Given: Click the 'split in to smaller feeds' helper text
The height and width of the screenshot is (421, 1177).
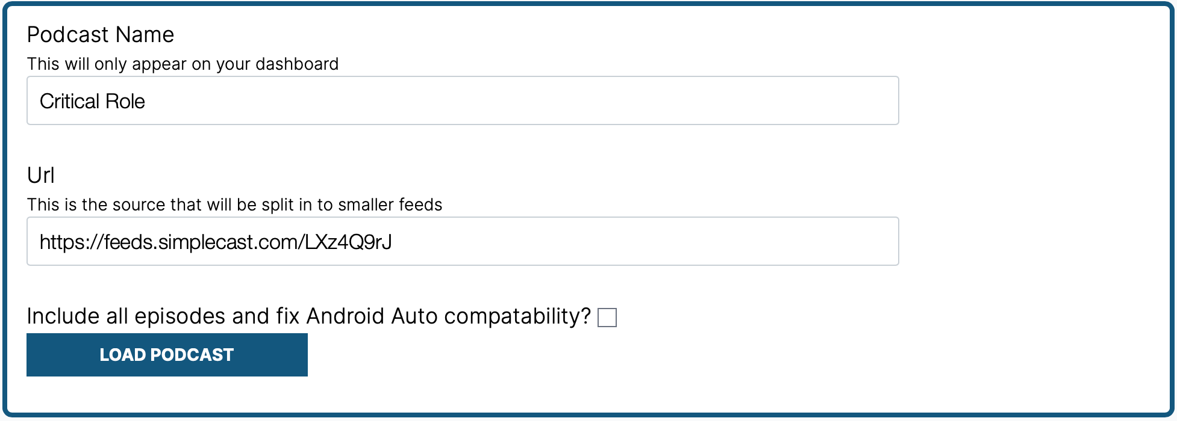Looking at the screenshot, I should [234, 204].
